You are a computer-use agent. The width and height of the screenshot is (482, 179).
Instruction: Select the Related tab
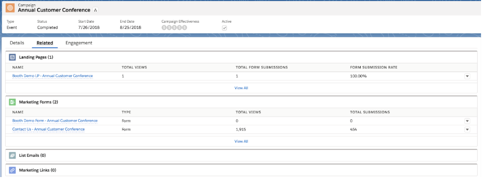(45, 43)
